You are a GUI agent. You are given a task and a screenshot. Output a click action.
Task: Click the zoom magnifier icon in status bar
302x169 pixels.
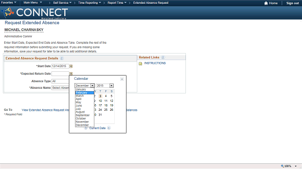(282, 166)
